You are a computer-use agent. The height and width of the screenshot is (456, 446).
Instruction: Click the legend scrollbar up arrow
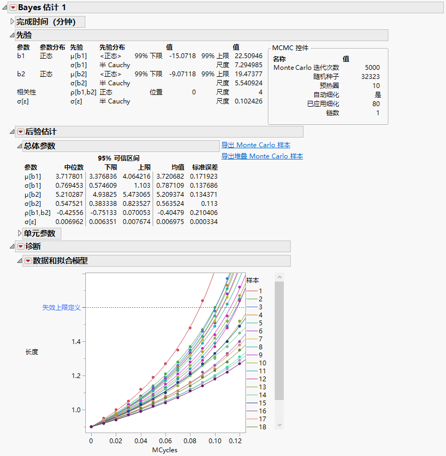click(x=279, y=276)
